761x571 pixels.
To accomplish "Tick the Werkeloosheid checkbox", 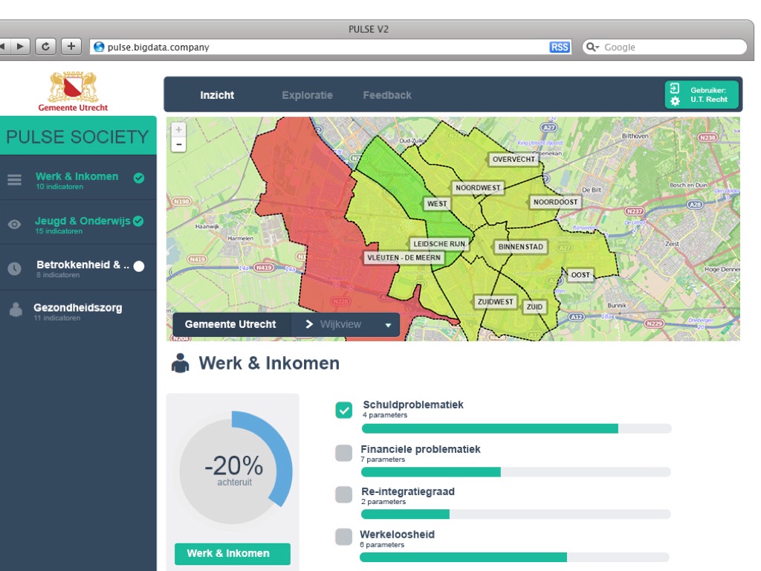I will [x=343, y=537].
